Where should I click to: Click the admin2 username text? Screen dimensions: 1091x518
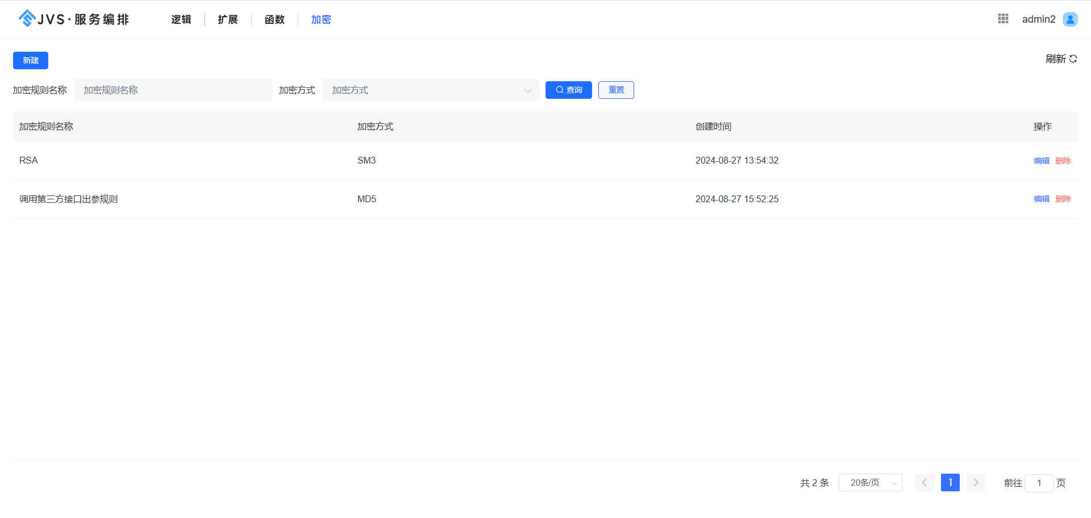click(1039, 19)
